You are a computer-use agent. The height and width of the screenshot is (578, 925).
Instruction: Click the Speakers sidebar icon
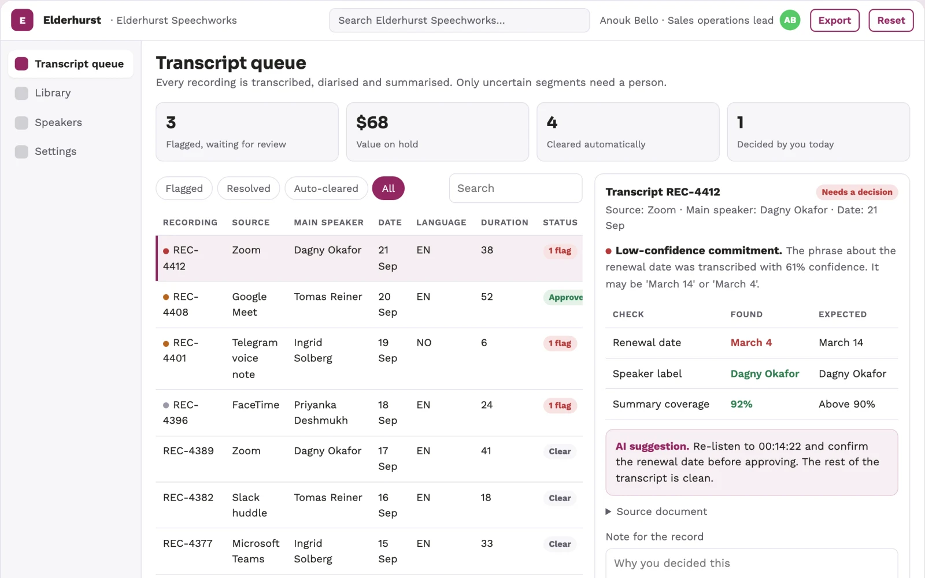(21, 123)
